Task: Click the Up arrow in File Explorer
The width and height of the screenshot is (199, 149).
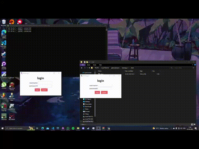Action: (x=89, y=68)
